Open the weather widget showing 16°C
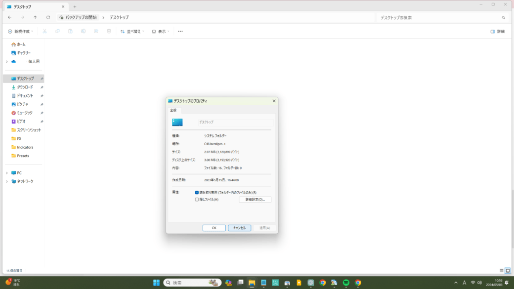The height and width of the screenshot is (289, 514). point(12,283)
